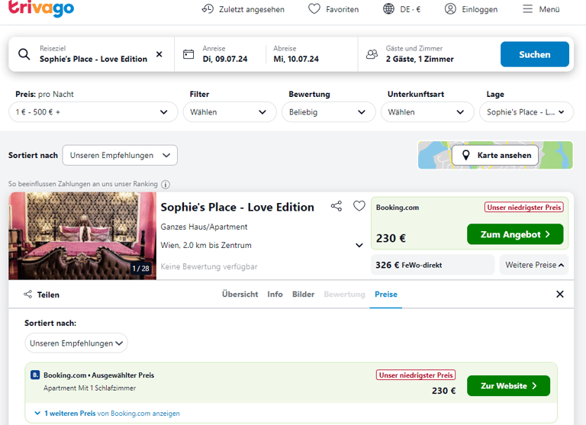Image resolution: width=586 pixels, height=425 pixels.
Task: Close the hotel details panel
Action: point(560,295)
